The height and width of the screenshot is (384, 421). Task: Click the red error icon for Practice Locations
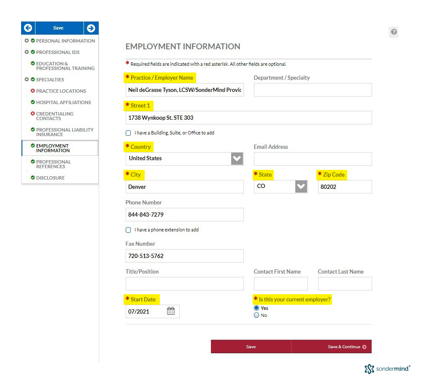[x=33, y=91]
